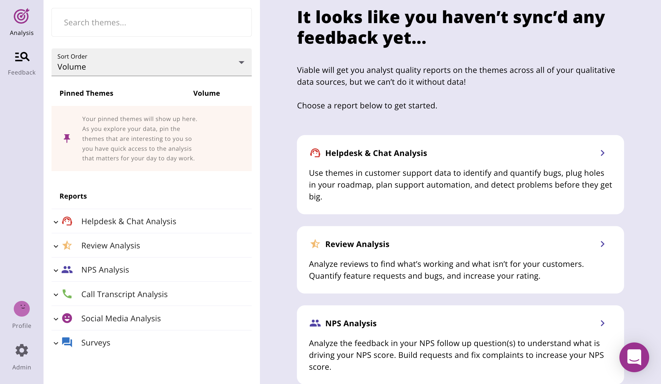Expand the NPS Analysis chevron in Reports
Image resolution: width=661 pixels, height=384 pixels.
[56, 270]
